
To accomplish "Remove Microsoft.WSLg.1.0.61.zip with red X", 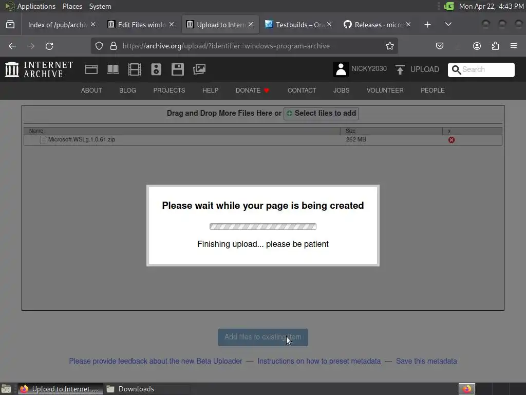I will 452,140.
